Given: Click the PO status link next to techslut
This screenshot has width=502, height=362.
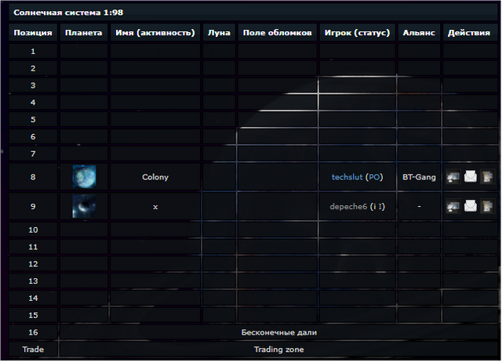Looking at the screenshot, I should 374,177.
